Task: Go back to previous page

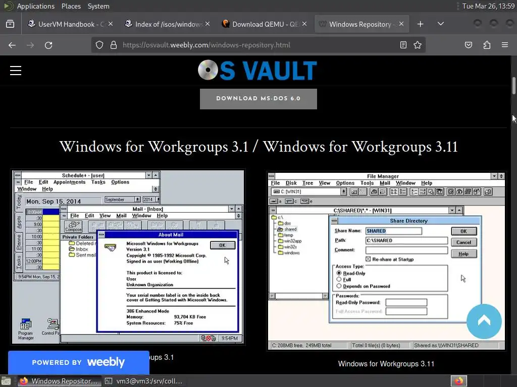Action: [x=12, y=45]
